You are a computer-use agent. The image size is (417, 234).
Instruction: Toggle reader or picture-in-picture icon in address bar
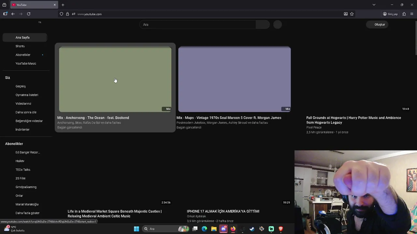(346, 14)
